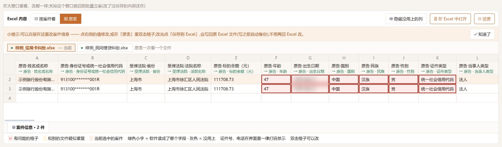Screen dimensions: 502x147
Task: Click header cell 原告·当事人类型
Action: point(477,68)
